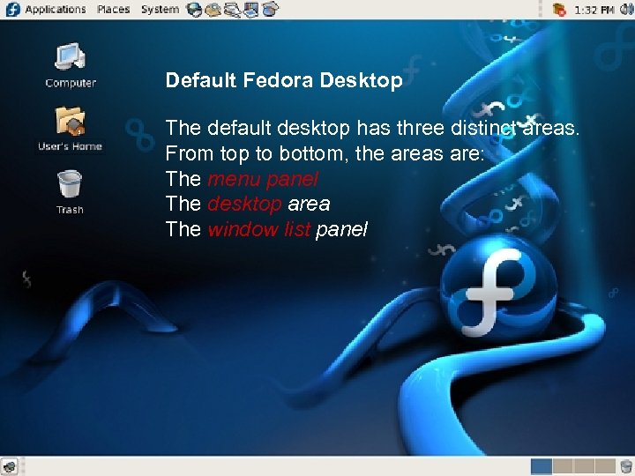
Task: Click the Fedora logo in the menu panel
Action: (x=12, y=10)
